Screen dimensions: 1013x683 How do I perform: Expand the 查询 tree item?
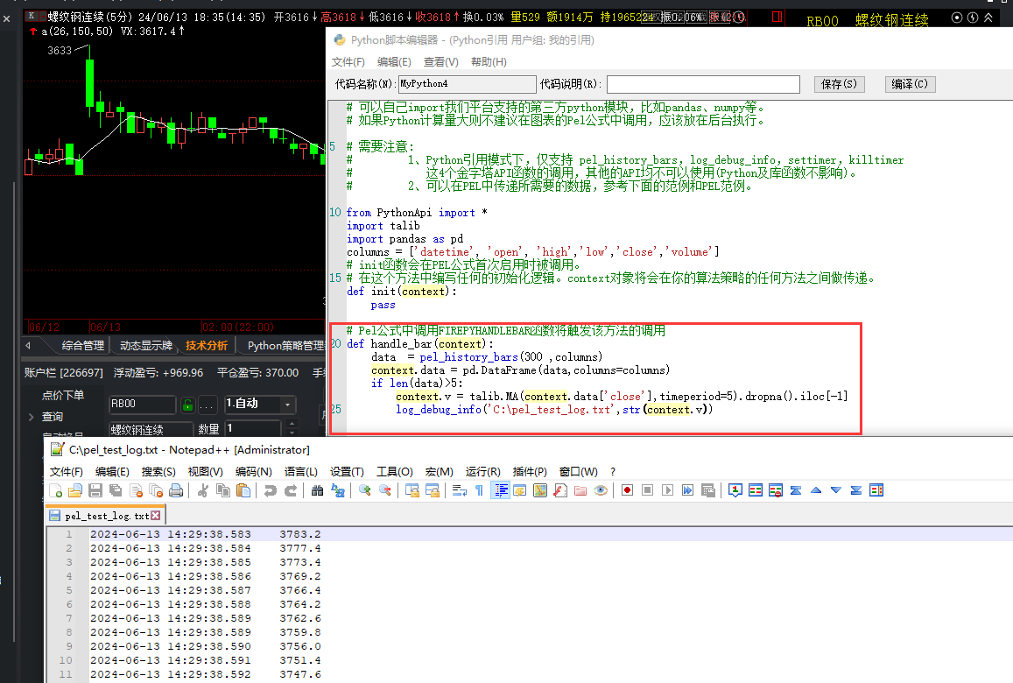[x=31, y=417]
